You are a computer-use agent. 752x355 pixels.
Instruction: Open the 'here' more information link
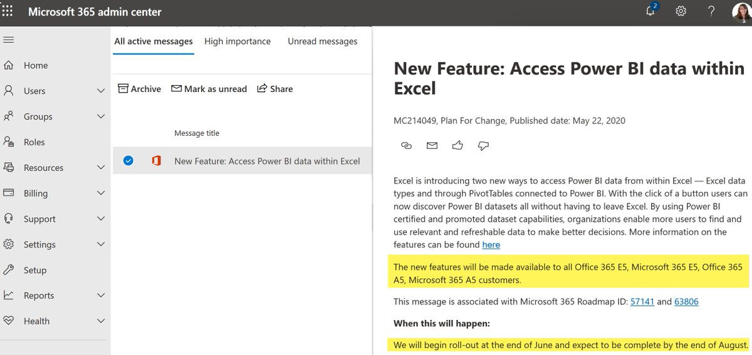pyautogui.click(x=491, y=244)
